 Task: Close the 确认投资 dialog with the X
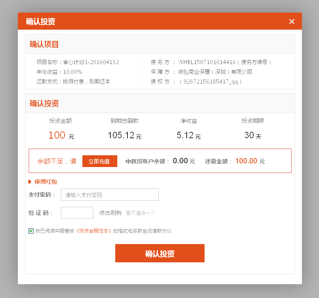pyautogui.click(x=292, y=21)
